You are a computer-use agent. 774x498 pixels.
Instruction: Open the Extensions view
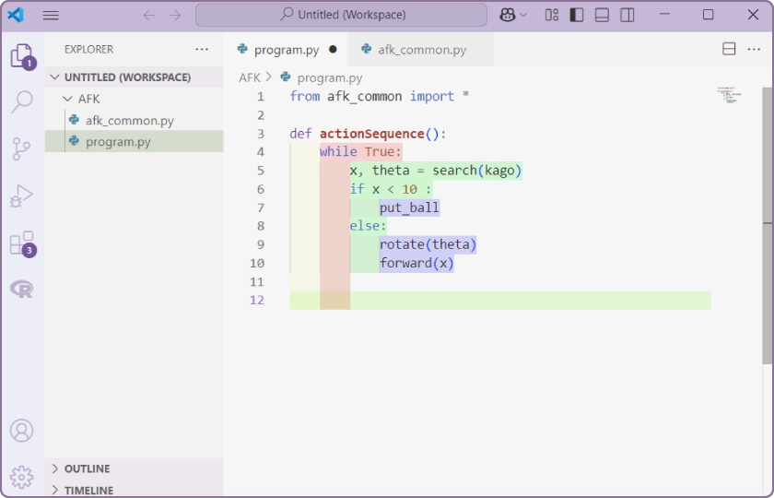(x=23, y=243)
